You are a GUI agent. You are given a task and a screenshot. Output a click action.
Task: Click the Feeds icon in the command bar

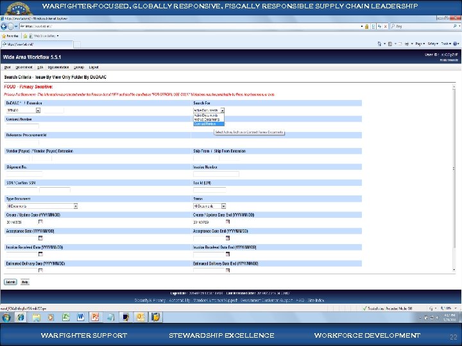[x=390, y=44]
